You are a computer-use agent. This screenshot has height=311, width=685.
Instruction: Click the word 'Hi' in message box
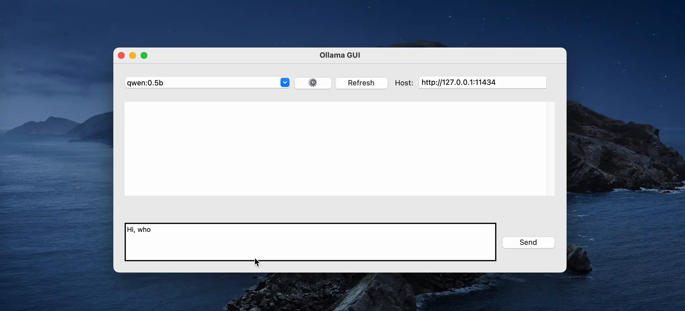(x=130, y=230)
